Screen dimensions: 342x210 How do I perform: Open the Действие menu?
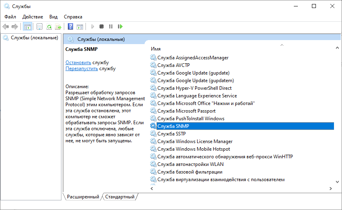pyautogui.click(x=33, y=17)
